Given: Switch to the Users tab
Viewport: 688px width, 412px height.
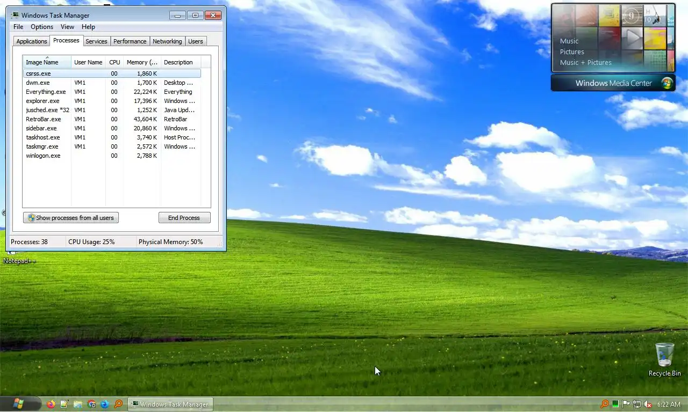Looking at the screenshot, I should tap(196, 41).
